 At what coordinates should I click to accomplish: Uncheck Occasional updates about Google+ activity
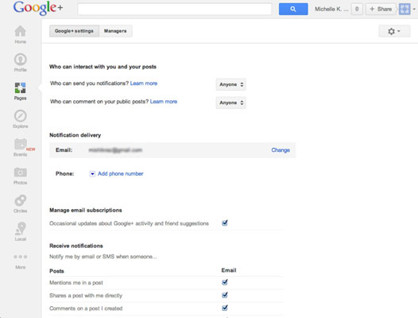(225, 223)
